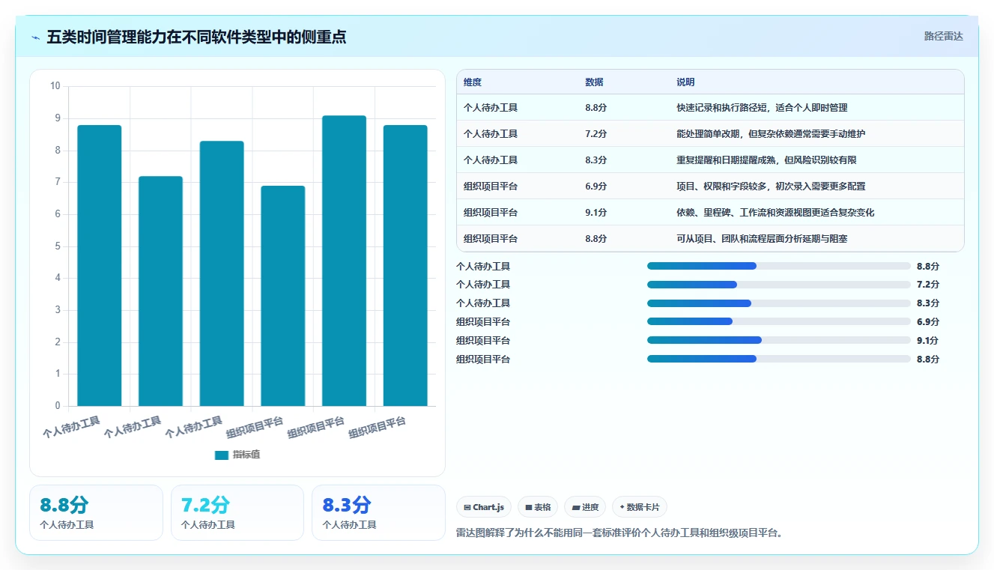The height and width of the screenshot is (570, 994).
Task: Click 个人待办工具 in the 7.2分 table row
Action: [x=491, y=134]
